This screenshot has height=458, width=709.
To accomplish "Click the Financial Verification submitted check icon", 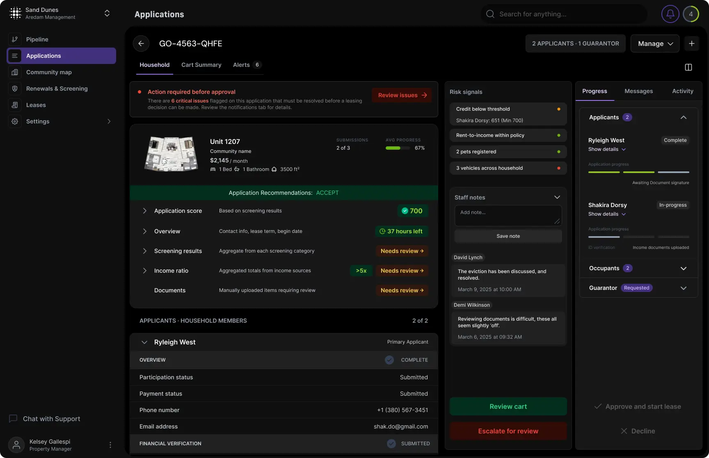I will [x=391, y=444].
